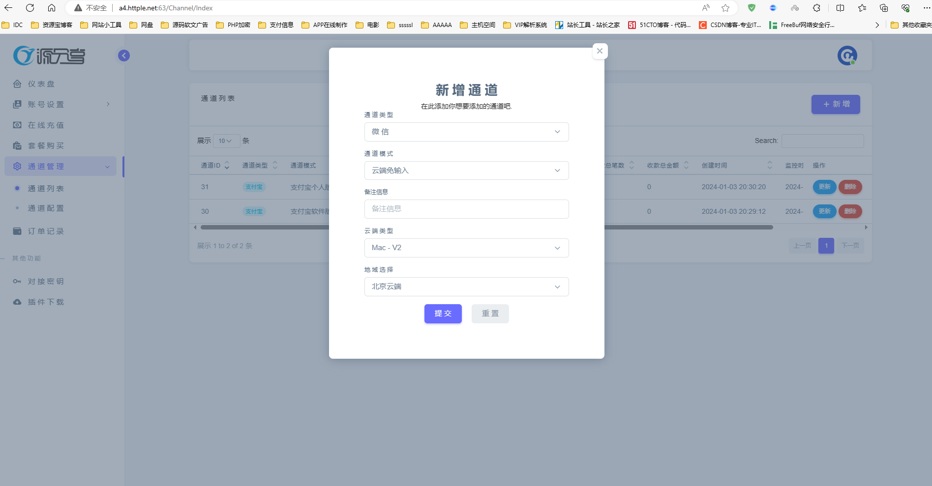This screenshot has height=486, width=932.
Task: Open the browser favorites list icon
Action: (862, 8)
